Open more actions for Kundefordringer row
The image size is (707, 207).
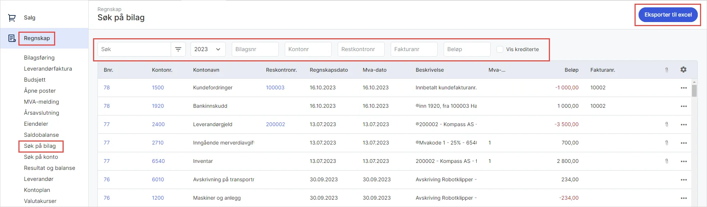[x=684, y=88]
